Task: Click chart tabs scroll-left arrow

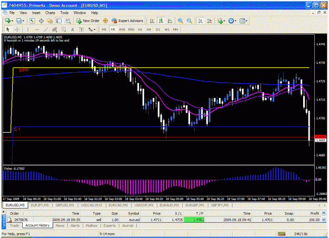Action: (x=320, y=205)
